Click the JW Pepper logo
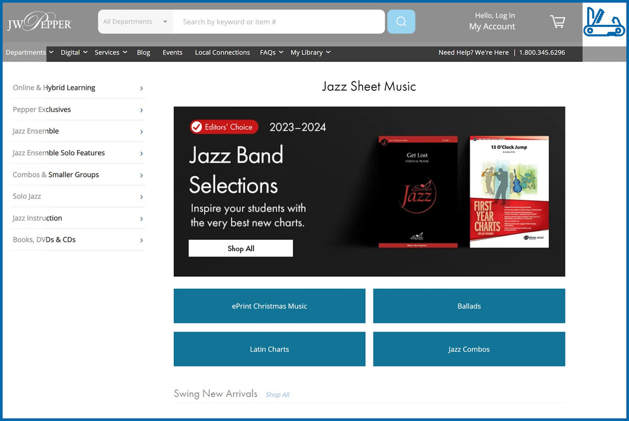 coord(39,23)
